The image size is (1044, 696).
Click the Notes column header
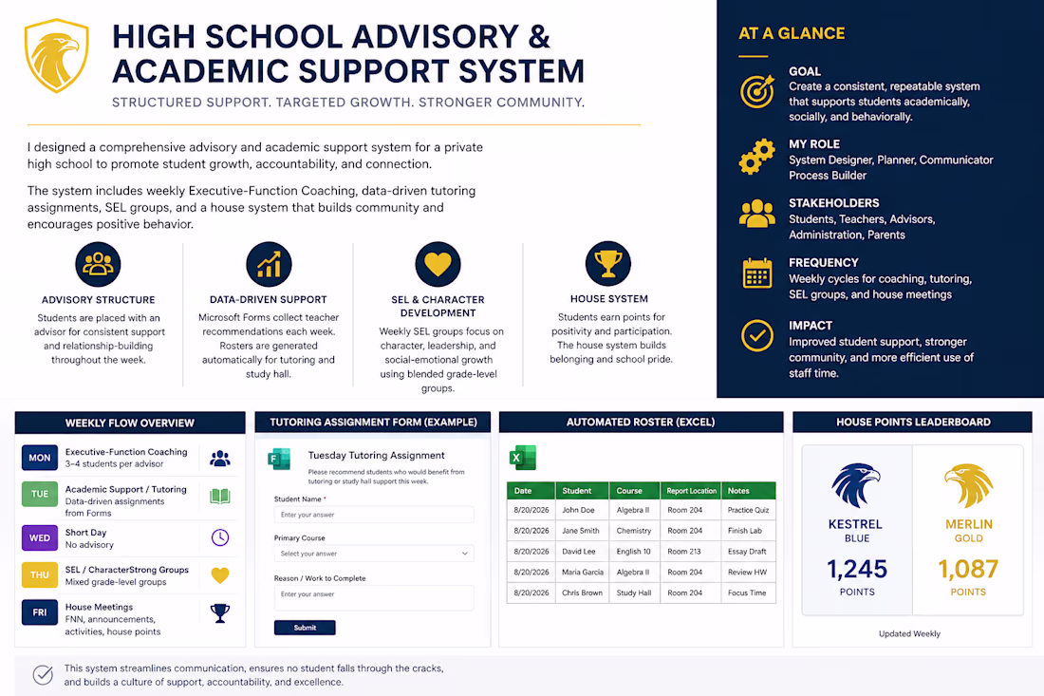coord(749,491)
